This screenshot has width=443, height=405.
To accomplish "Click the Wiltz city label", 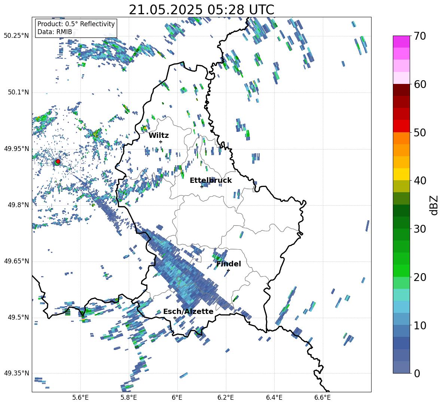I will point(159,136).
